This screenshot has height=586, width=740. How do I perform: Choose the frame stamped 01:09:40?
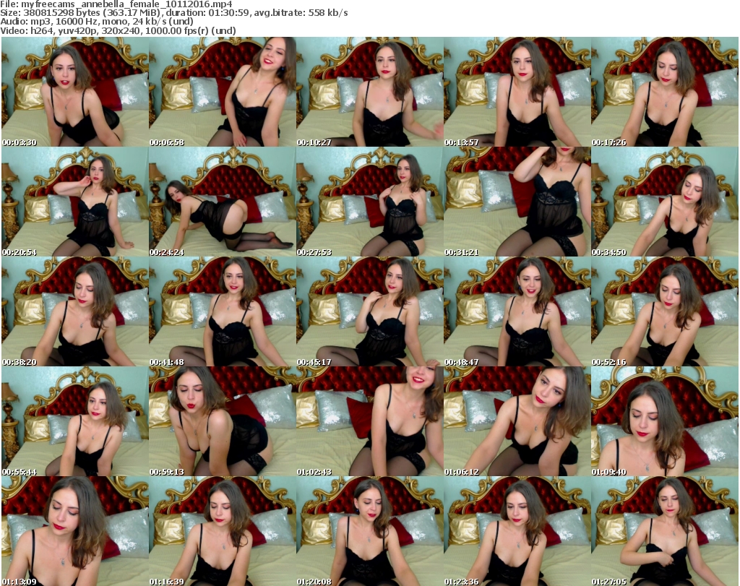pos(665,421)
